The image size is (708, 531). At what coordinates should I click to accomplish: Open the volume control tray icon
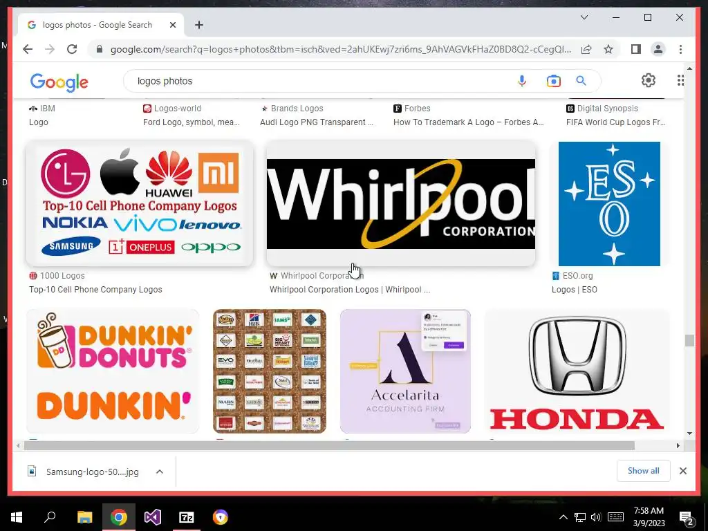(x=596, y=517)
